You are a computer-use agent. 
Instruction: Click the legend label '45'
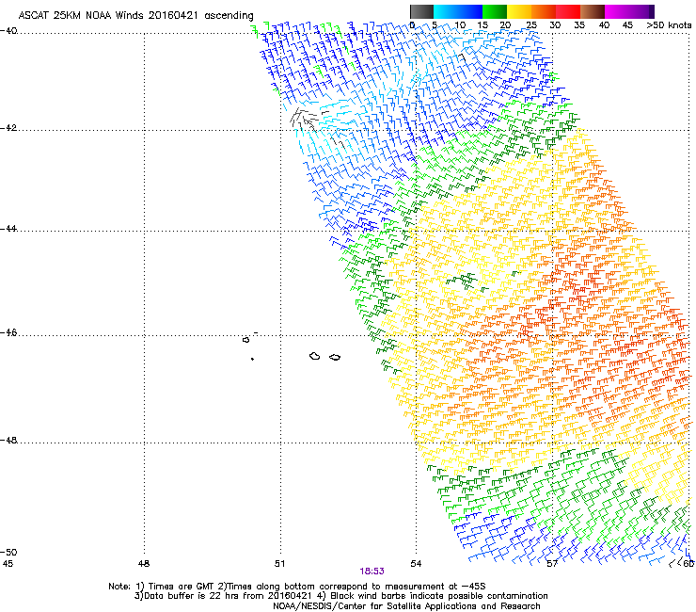pyautogui.click(x=627, y=24)
